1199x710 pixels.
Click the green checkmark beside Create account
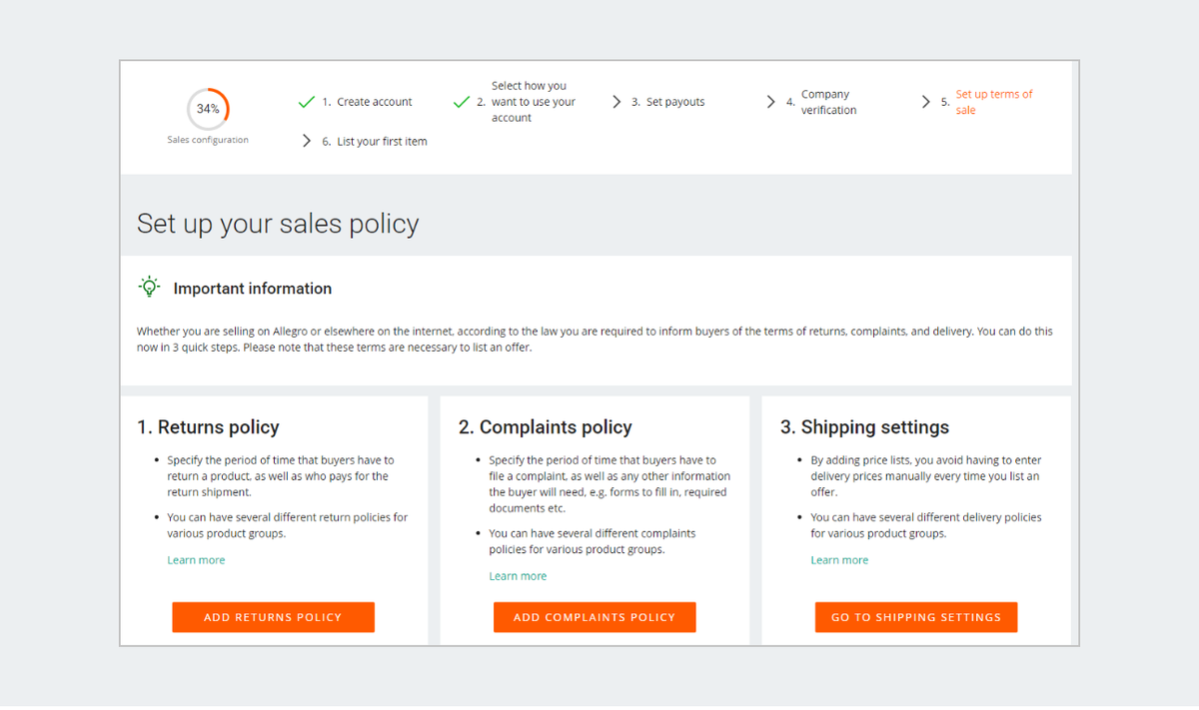[x=307, y=102]
